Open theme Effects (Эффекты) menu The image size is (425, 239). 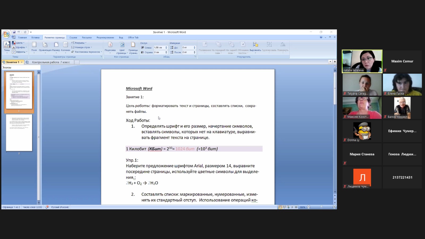tap(19, 52)
